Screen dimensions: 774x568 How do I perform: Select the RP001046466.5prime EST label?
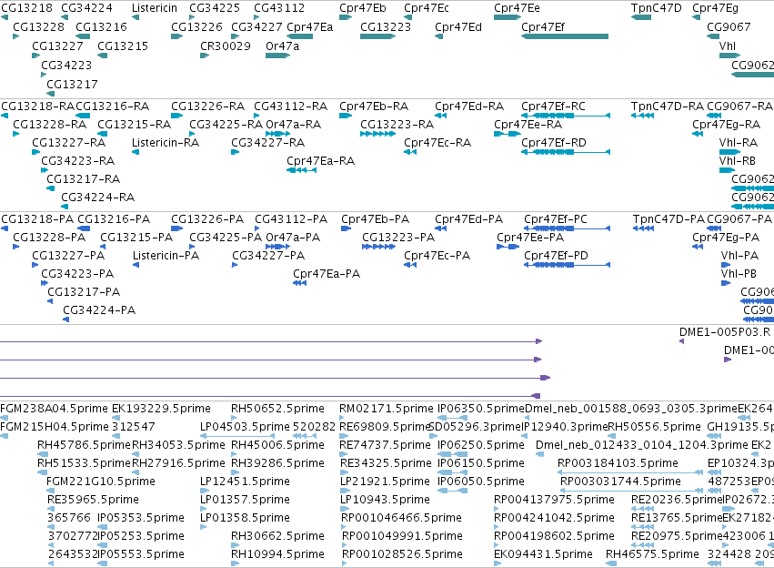[401, 518]
